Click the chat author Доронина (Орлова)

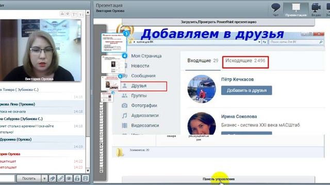16,139
